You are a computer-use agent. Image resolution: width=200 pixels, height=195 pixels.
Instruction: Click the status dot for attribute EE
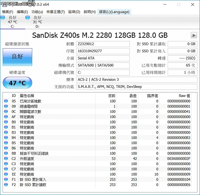point(6,174)
